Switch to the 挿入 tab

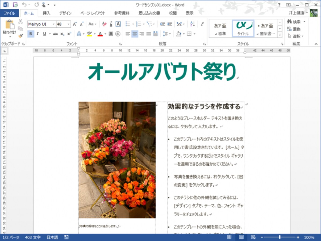(47, 13)
